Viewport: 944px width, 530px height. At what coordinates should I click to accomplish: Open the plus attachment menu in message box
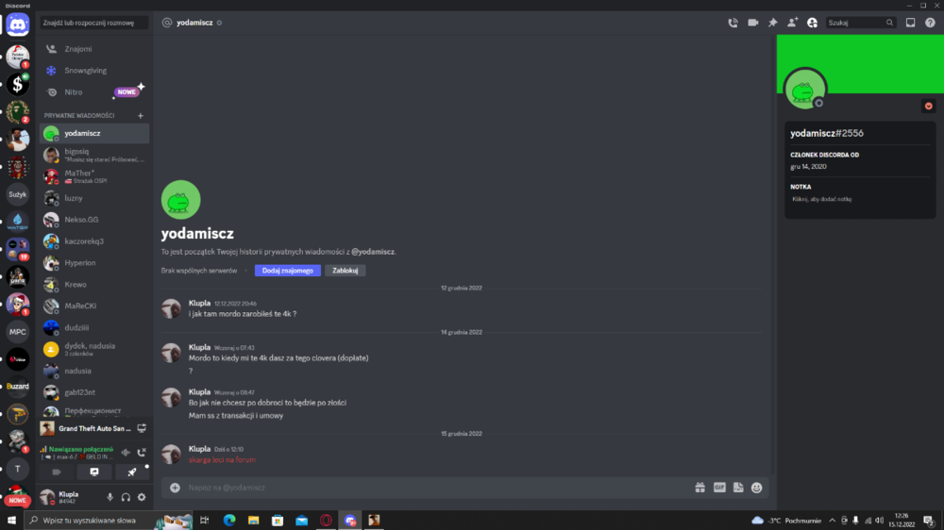tap(175, 488)
